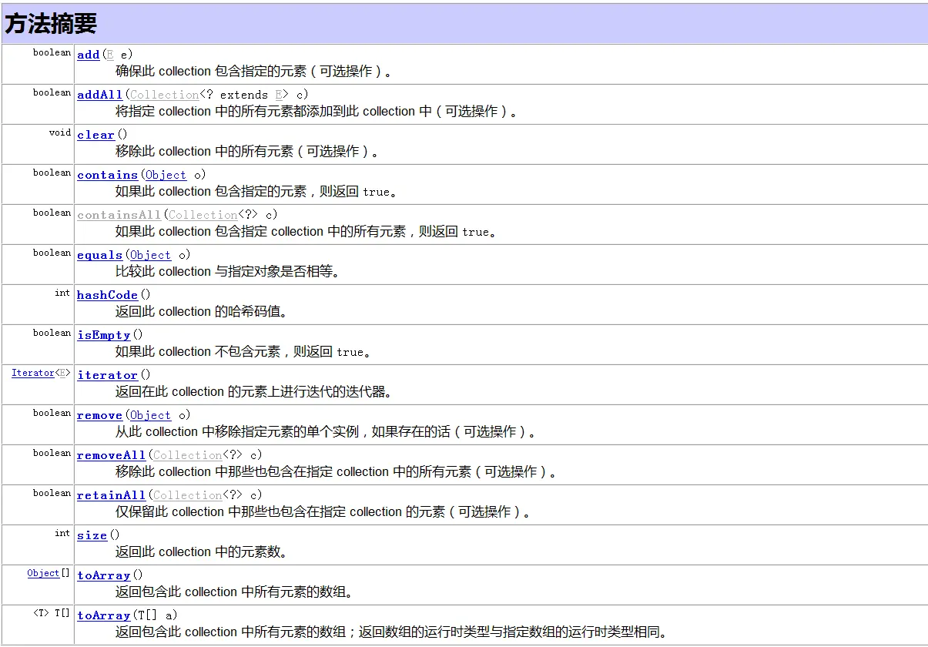Click the E type parameter in add
This screenshot has height=647, width=928.
pyautogui.click(x=110, y=55)
